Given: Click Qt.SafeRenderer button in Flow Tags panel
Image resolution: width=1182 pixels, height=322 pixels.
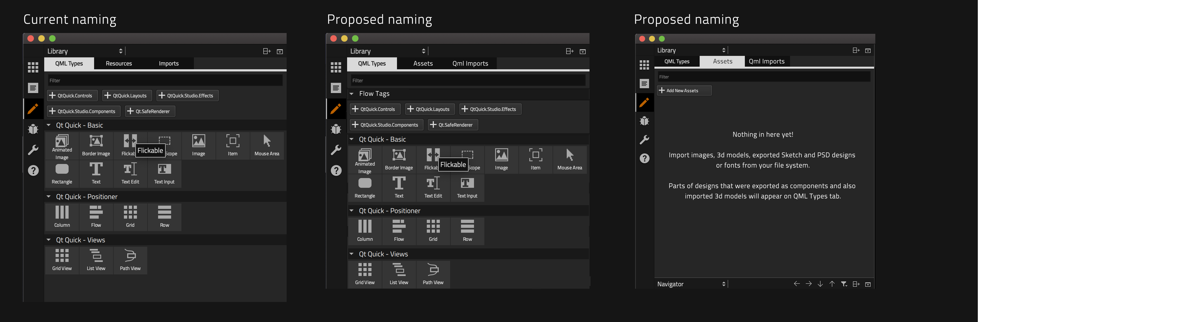Looking at the screenshot, I should coord(452,125).
